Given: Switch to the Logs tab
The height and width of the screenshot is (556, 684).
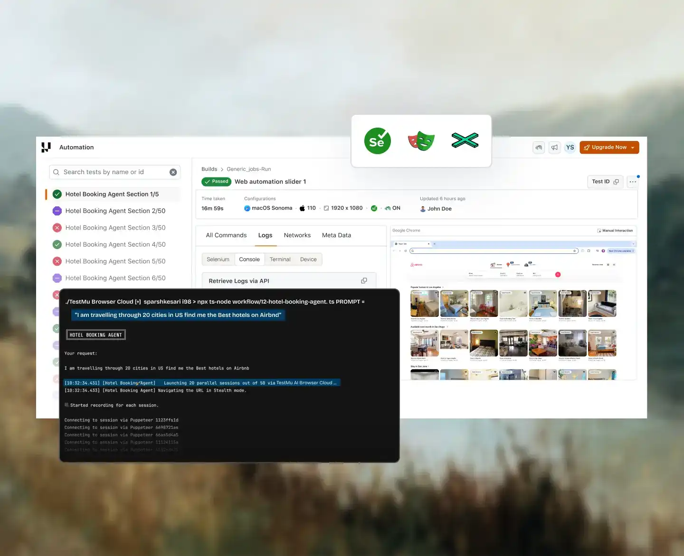Looking at the screenshot, I should (x=265, y=235).
